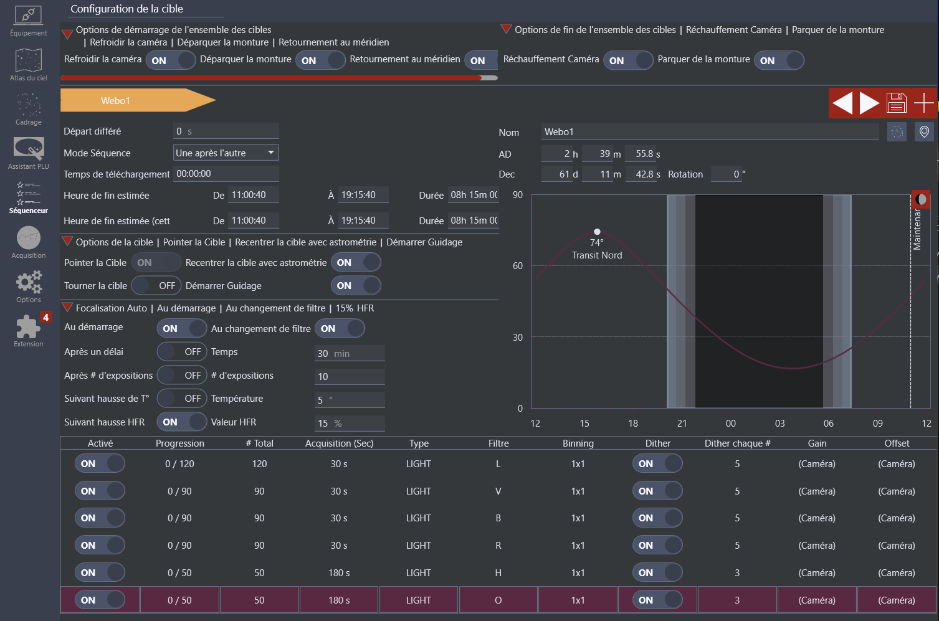Open the Extension plugins panel

click(x=29, y=331)
